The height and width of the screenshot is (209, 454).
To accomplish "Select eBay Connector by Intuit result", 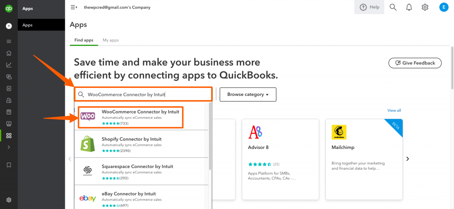I will [141, 198].
